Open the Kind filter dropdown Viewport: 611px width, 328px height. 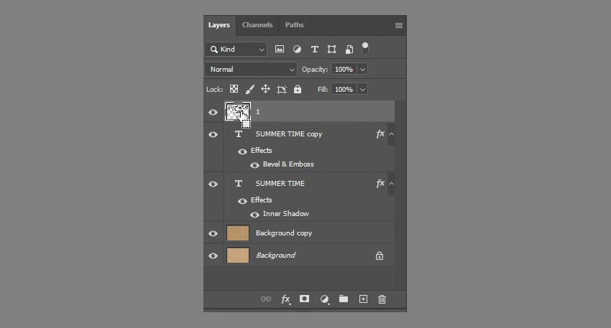tap(236, 49)
